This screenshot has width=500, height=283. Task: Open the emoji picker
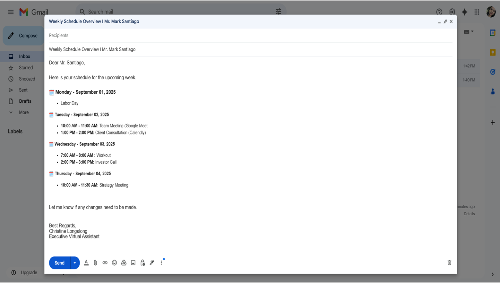[114, 263]
